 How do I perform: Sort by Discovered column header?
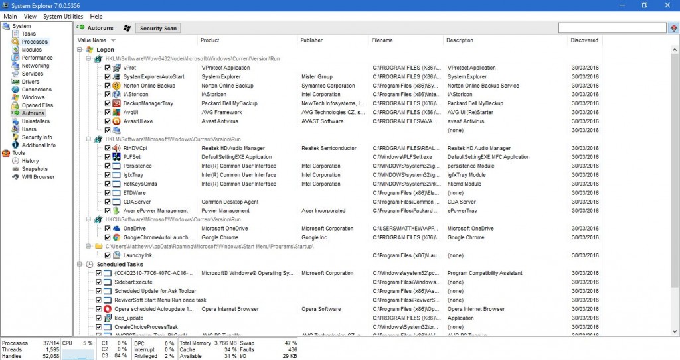pos(585,40)
